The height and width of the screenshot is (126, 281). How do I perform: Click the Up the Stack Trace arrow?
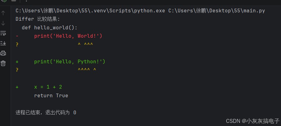[3, 13]
